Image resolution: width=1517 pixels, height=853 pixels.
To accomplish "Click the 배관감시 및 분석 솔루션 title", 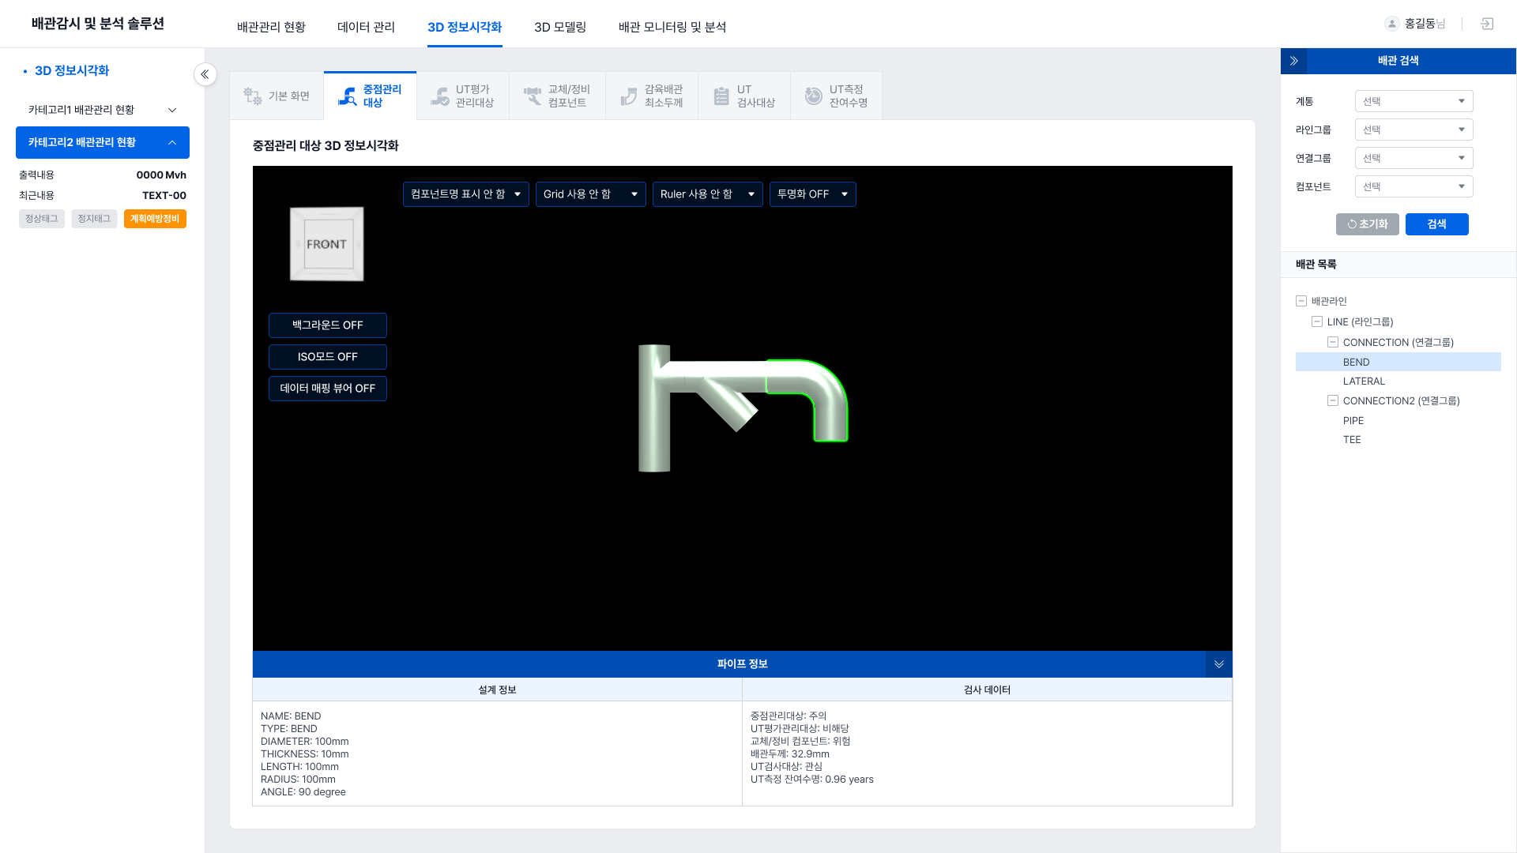I will coord(98,24).
